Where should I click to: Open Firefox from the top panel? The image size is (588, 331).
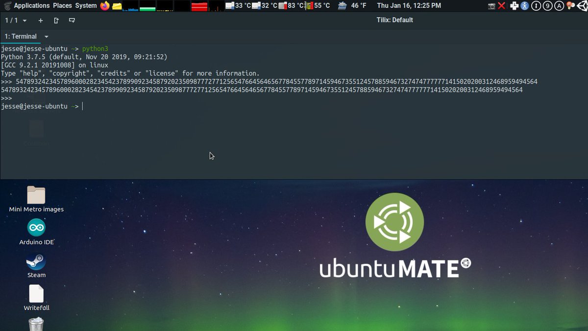105,6
